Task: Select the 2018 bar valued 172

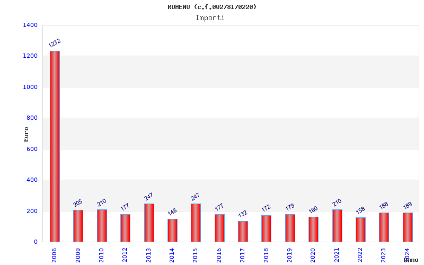Action: coord(267,228)
